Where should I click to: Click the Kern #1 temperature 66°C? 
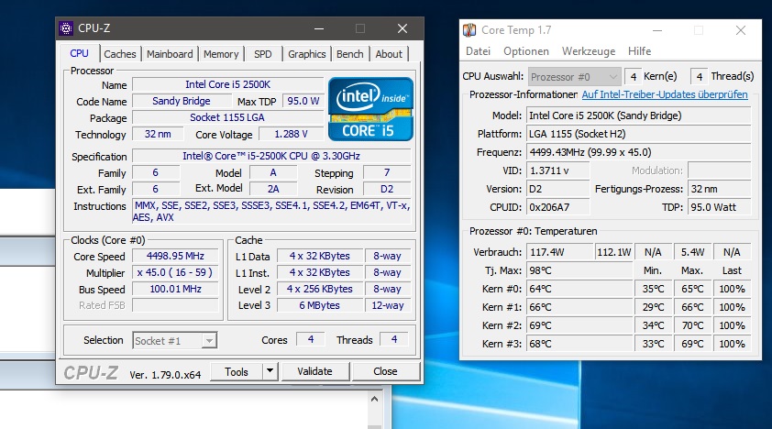point(579,307)
